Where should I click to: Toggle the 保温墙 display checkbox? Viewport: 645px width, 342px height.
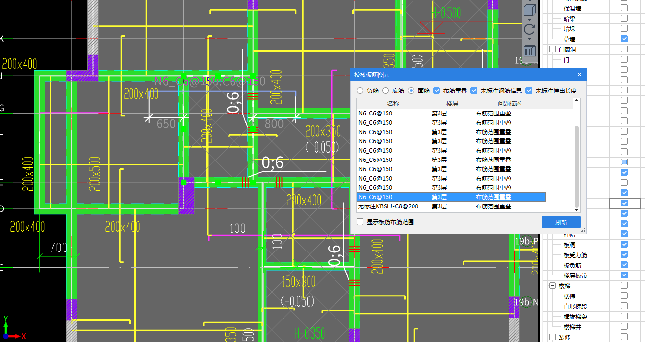point(624,8)
